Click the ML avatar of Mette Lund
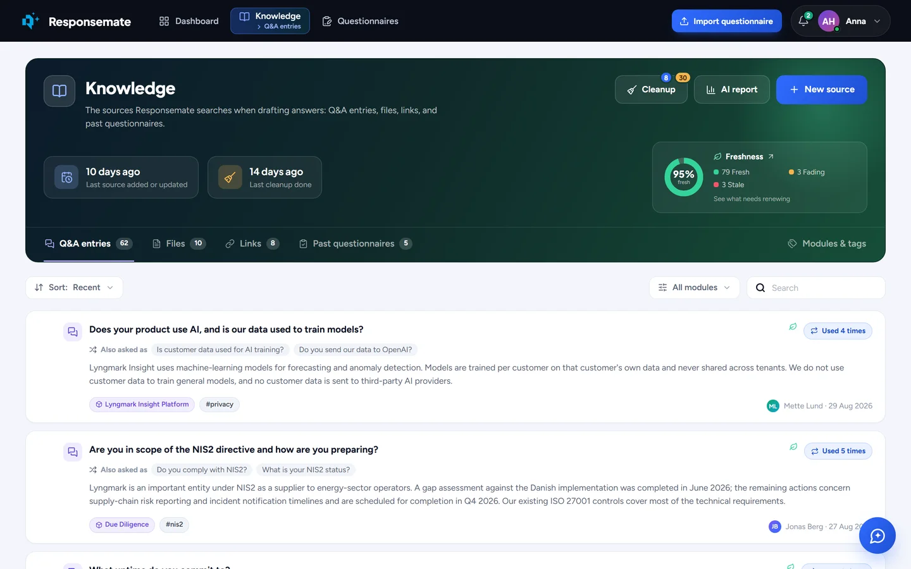911x569 pixels. pyautogui.click(x=773, y=406)
